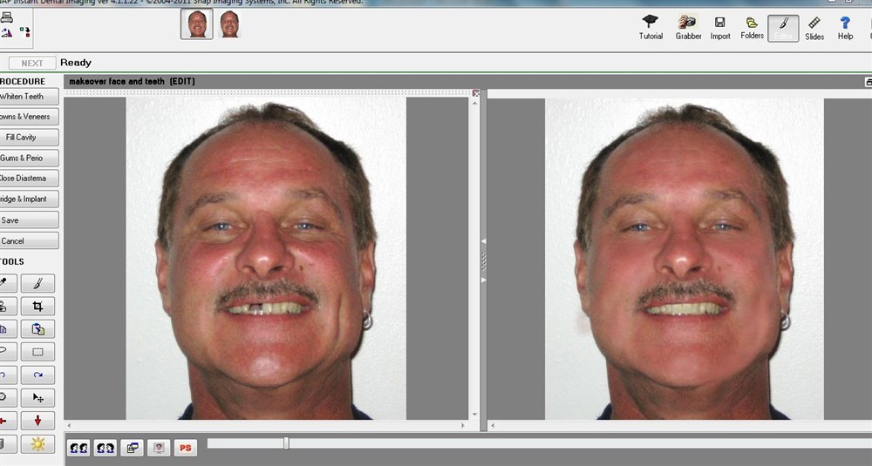Select the crop tool
The image size is (872, 466).
[x=37, y=306]
